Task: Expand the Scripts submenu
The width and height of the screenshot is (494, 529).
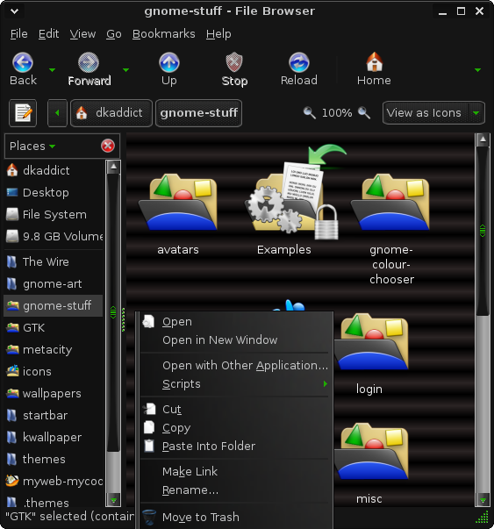Action: tap(234, 384)
